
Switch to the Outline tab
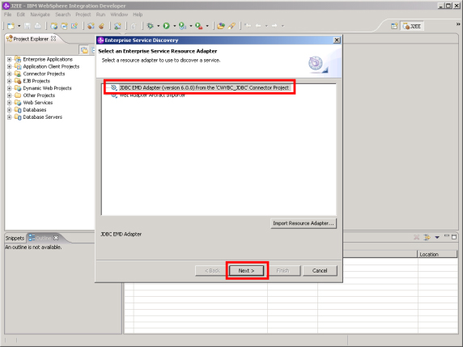pos(43,238)
